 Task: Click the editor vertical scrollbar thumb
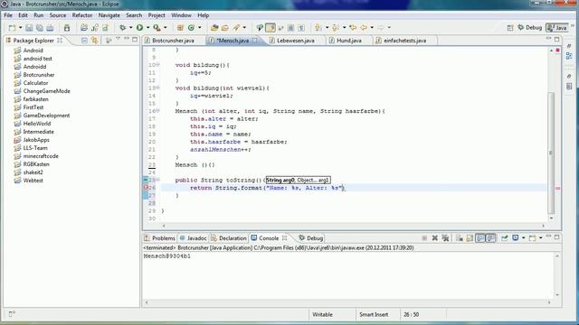(x=551, y=153)
